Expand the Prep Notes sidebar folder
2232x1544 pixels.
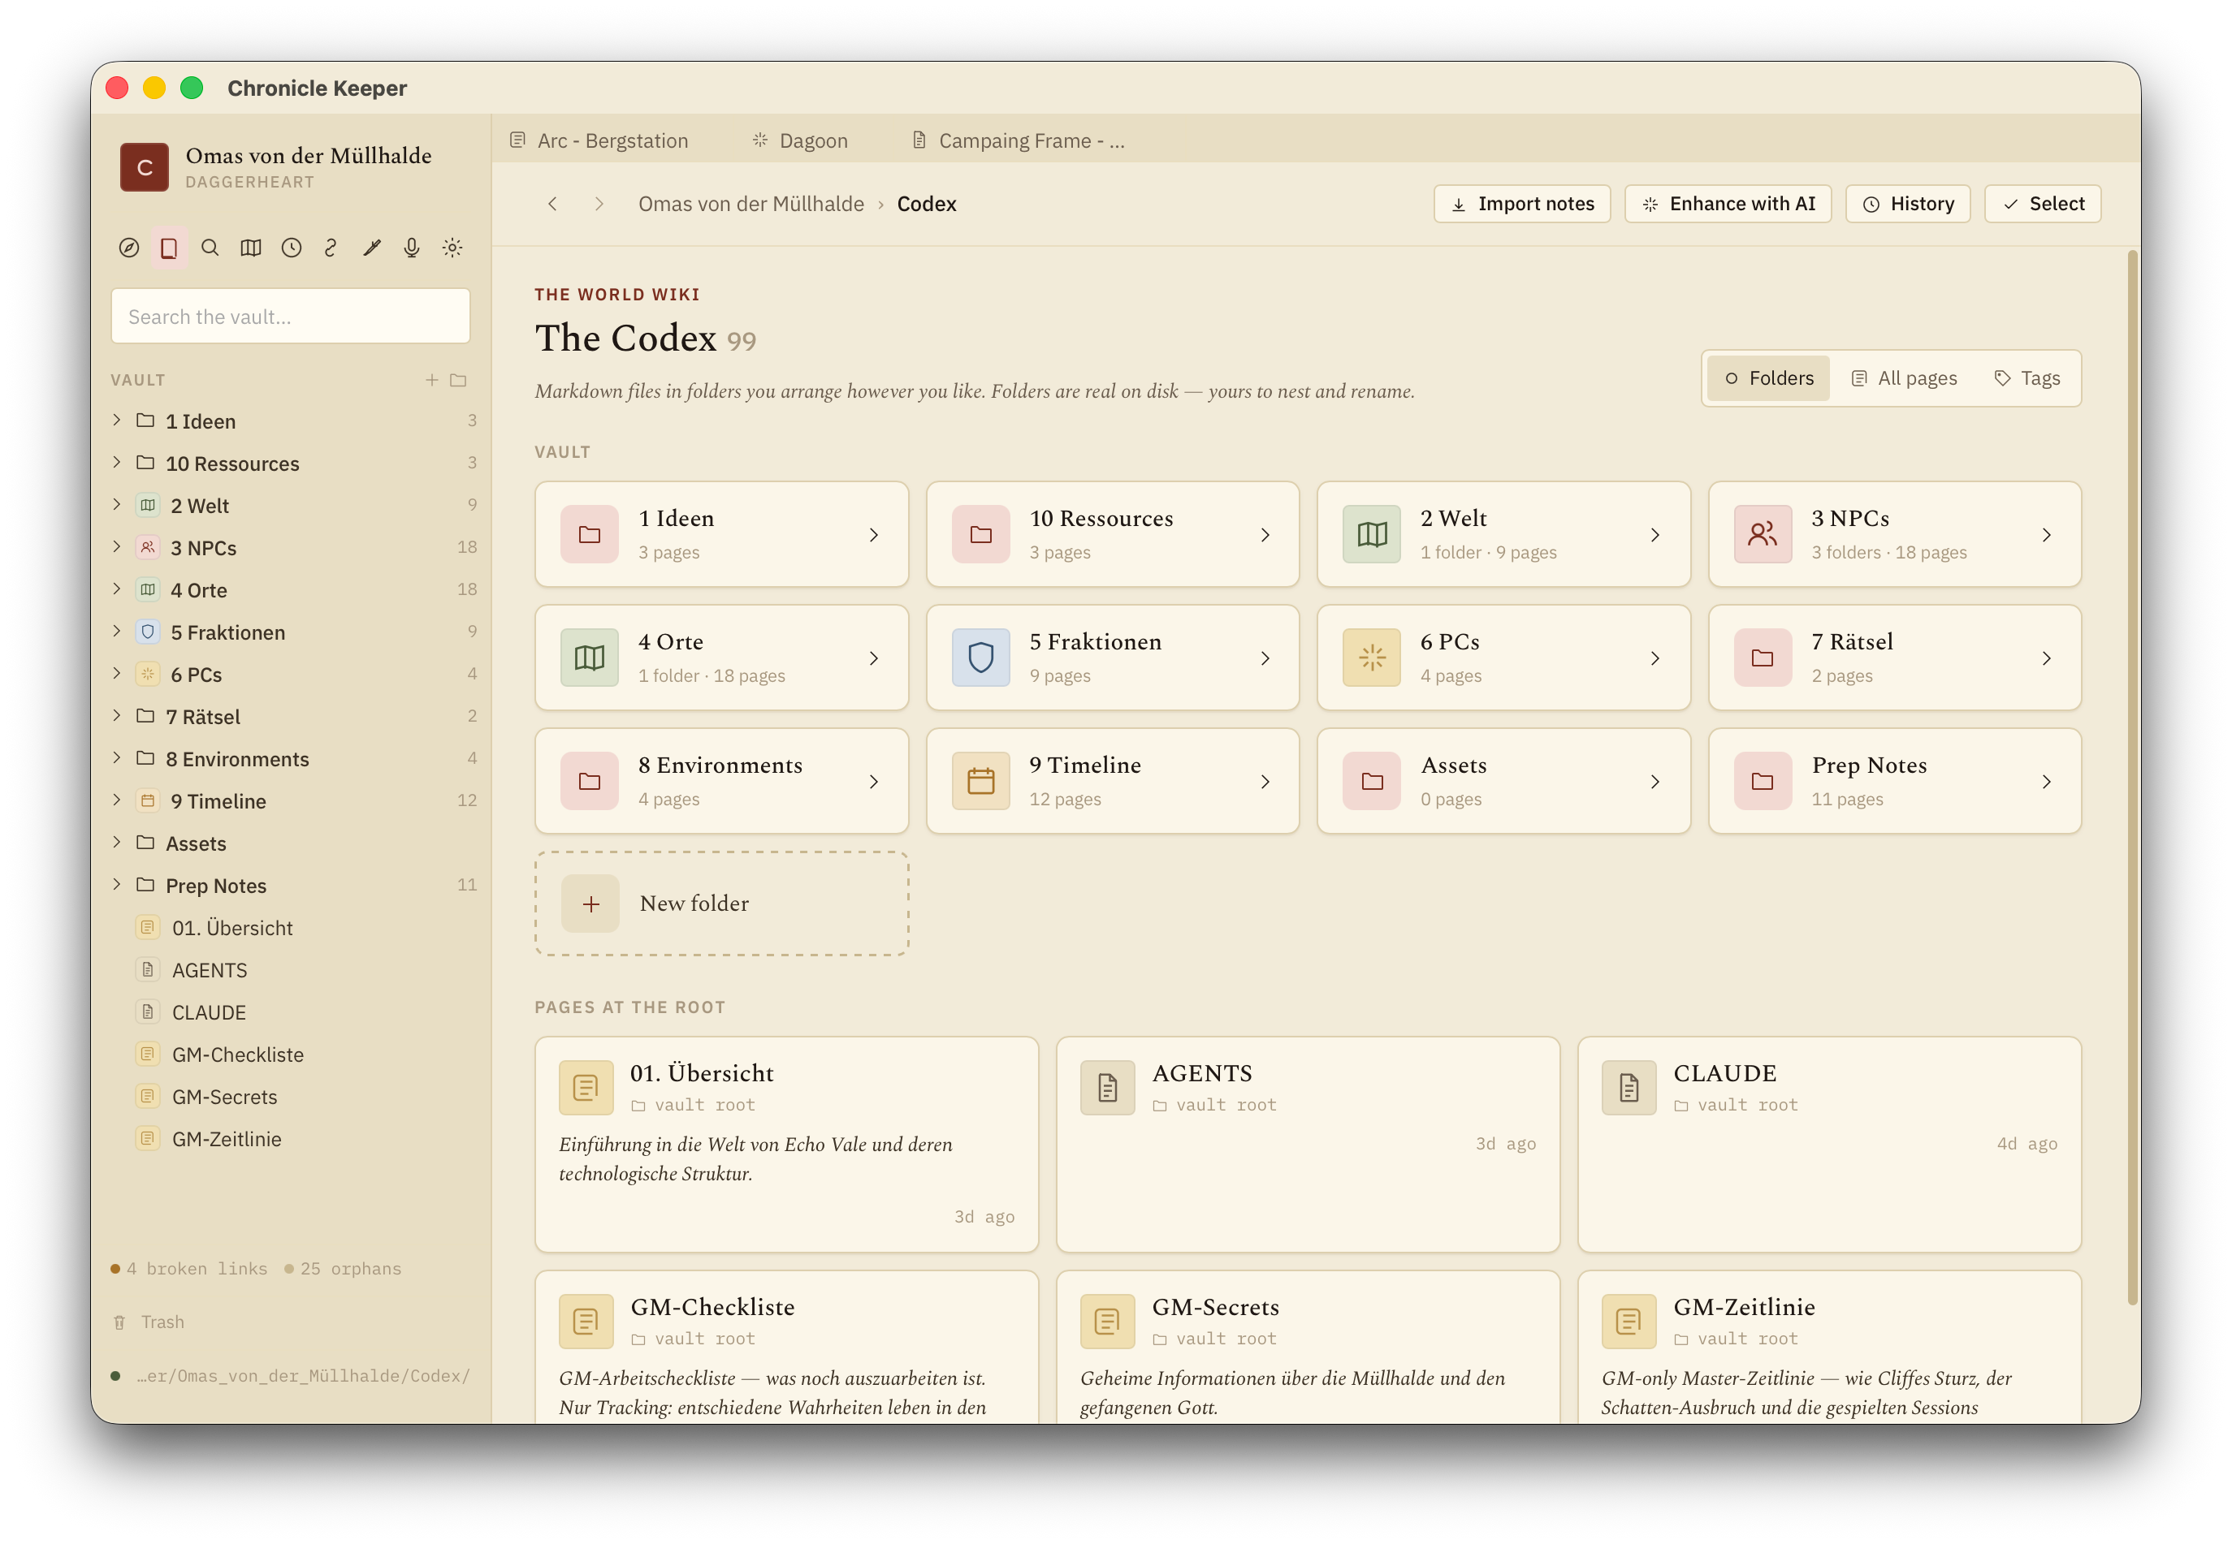click(x=117, y=885)
